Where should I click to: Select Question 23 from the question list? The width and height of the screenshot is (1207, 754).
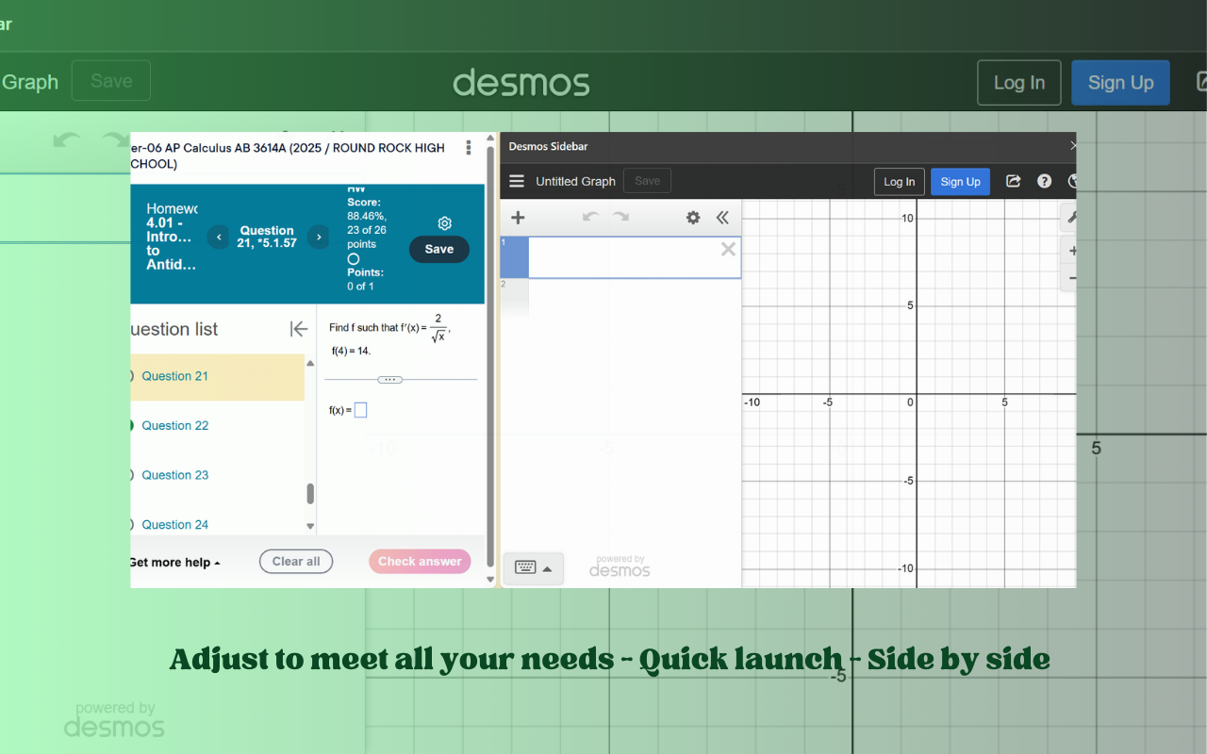coord(174,475)
